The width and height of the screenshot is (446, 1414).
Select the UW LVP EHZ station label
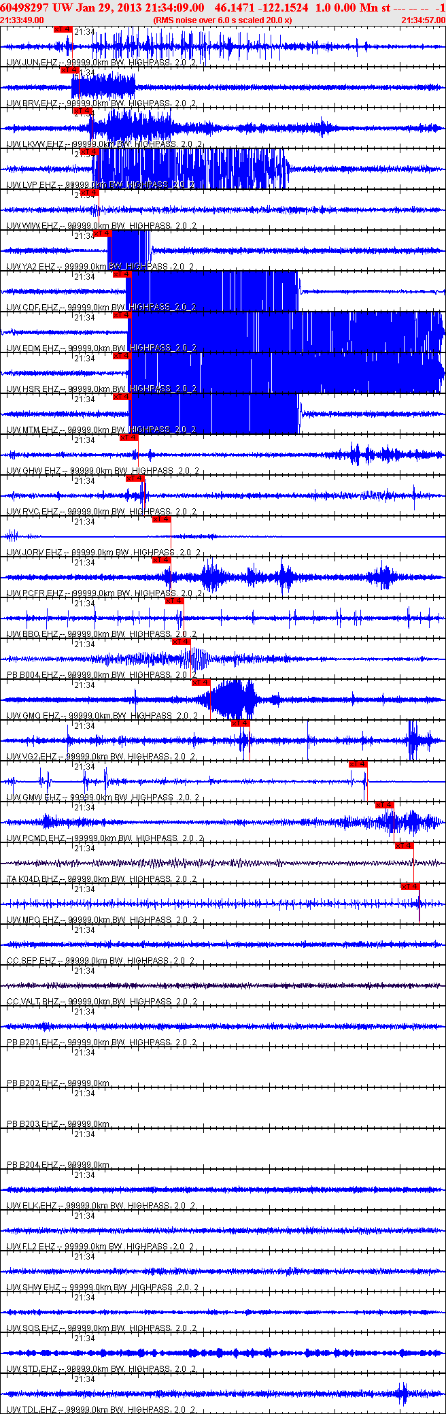pos(32,185)
